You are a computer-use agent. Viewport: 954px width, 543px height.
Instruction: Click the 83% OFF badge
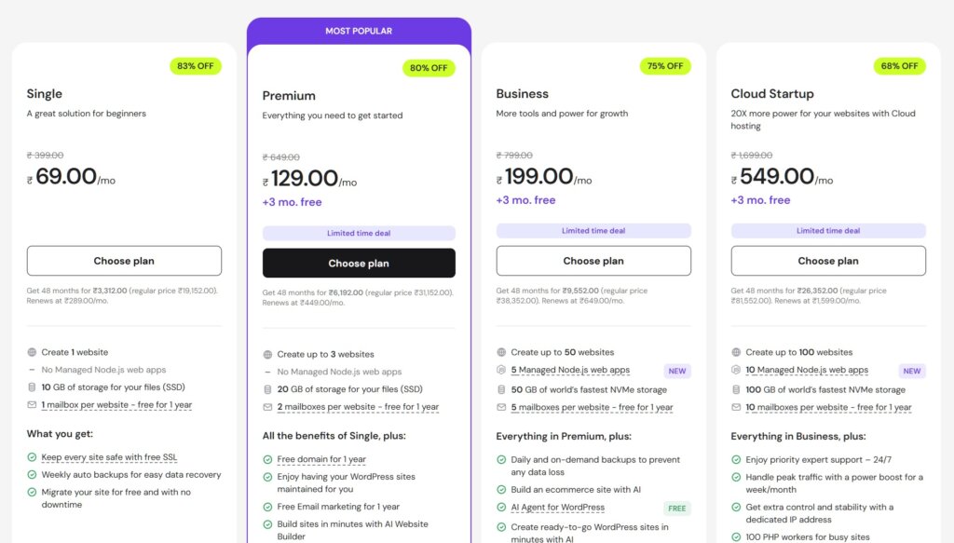(x=196, y=66)
